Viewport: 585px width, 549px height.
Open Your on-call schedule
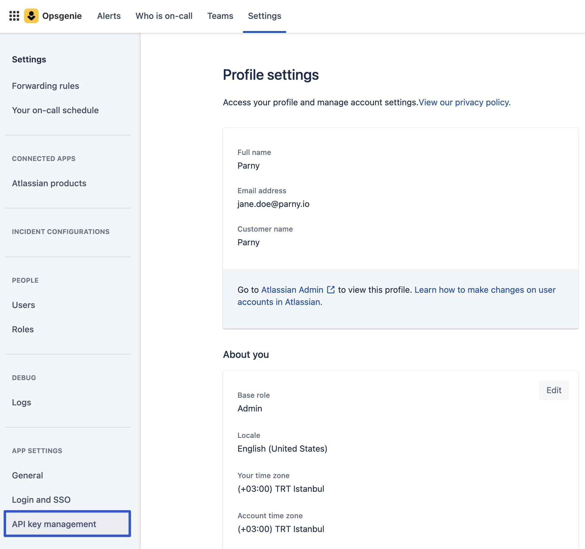pyautogui.click(x=55, y=110)
